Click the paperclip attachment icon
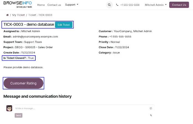 coord(151,115)
